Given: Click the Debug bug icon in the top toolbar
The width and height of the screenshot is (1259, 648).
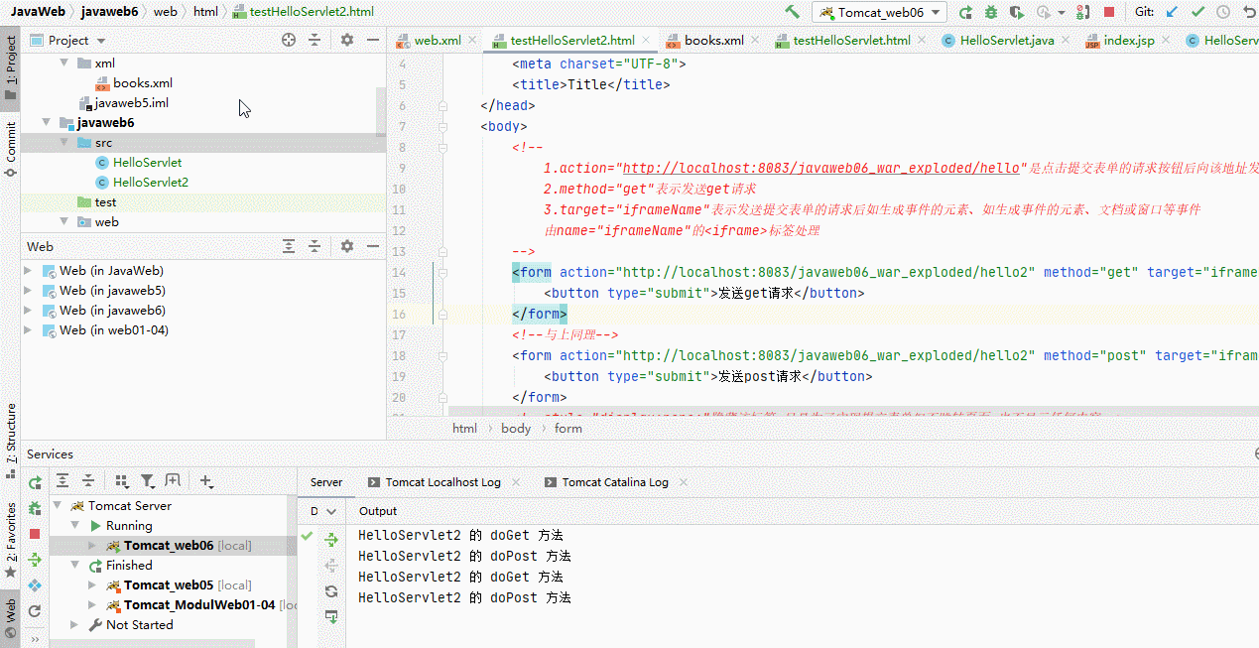Looking at the screenshot, I should 990,12.
